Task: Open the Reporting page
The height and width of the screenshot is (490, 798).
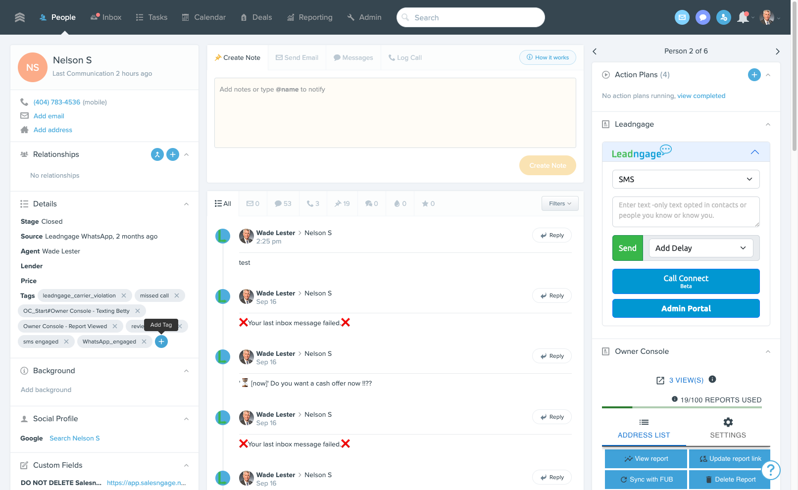Action: (310, 17)
